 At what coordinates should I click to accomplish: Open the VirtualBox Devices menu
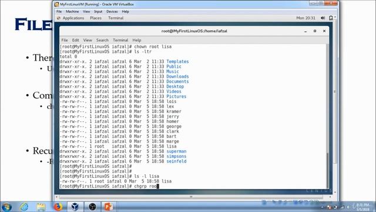pos(112,12)
